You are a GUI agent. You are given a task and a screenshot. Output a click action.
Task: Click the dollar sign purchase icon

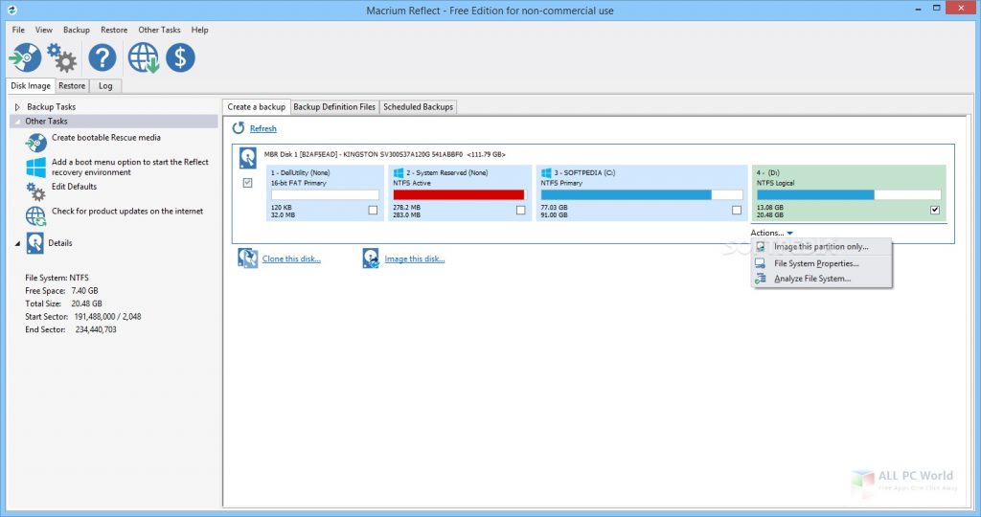[180, 57]
